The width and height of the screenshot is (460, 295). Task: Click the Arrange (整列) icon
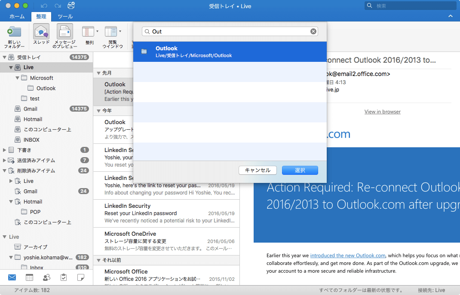coord(88,32)
